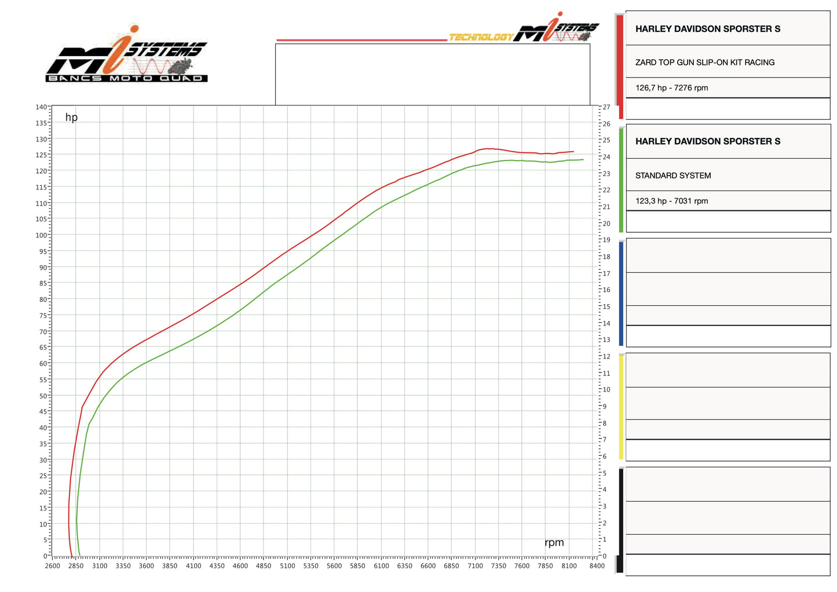The height and width of the screenshot is (592, 837).
Task: Click the red curve peak near 7276 rpm
Action: pos(487,148)
